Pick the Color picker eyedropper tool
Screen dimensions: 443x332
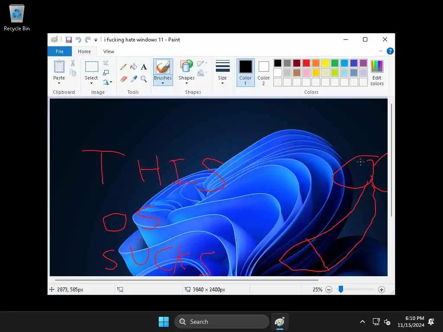(x=134, y=79)
